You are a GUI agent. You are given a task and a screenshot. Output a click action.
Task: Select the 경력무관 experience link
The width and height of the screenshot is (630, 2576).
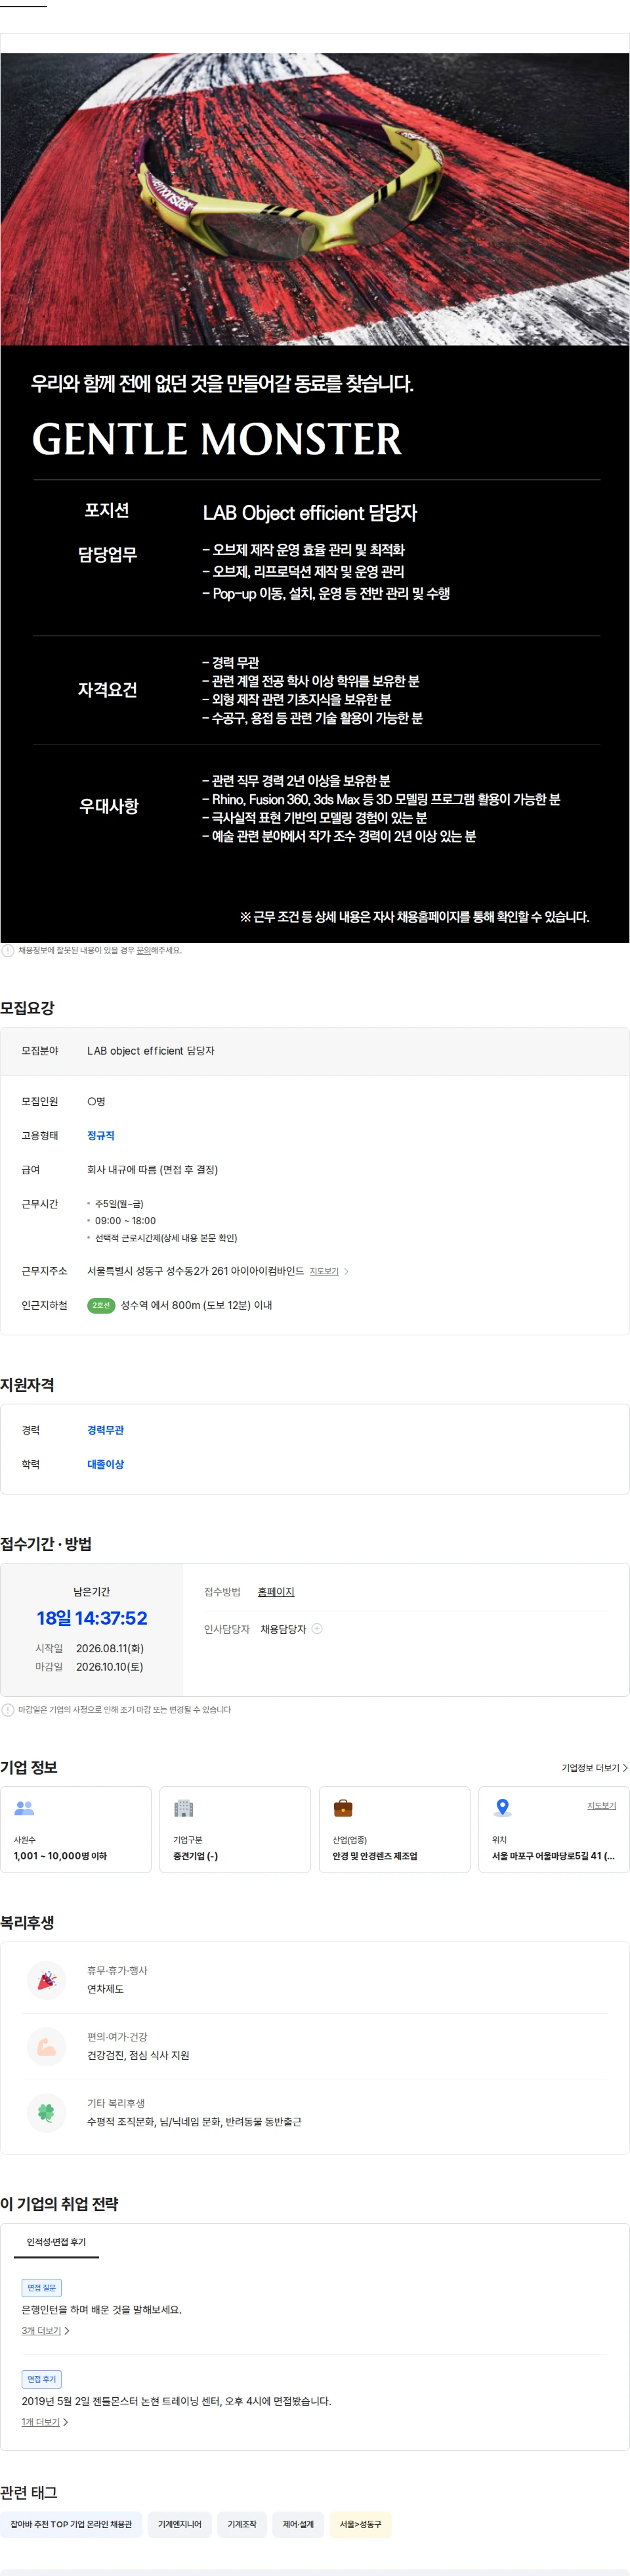106,1430
